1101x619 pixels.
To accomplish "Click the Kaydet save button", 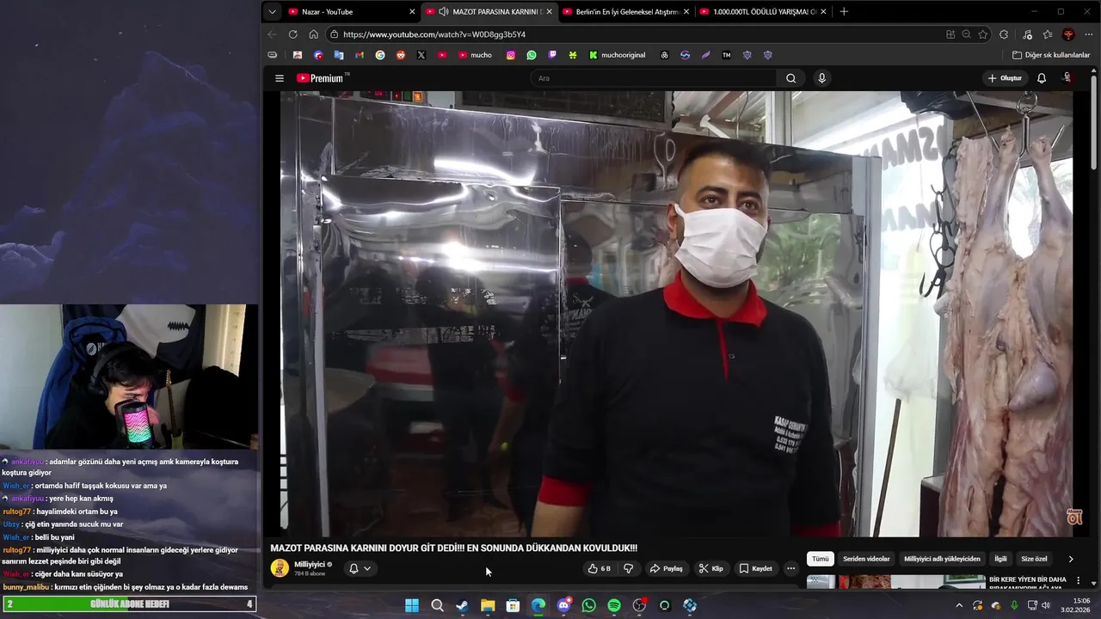I will [755, 568].
